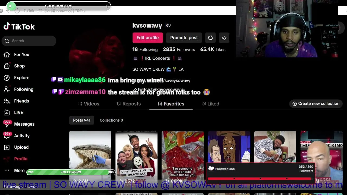Click the Subscribers goal progress bar
347x195 pixels.
pyautogui.click(x=59, y=6)
